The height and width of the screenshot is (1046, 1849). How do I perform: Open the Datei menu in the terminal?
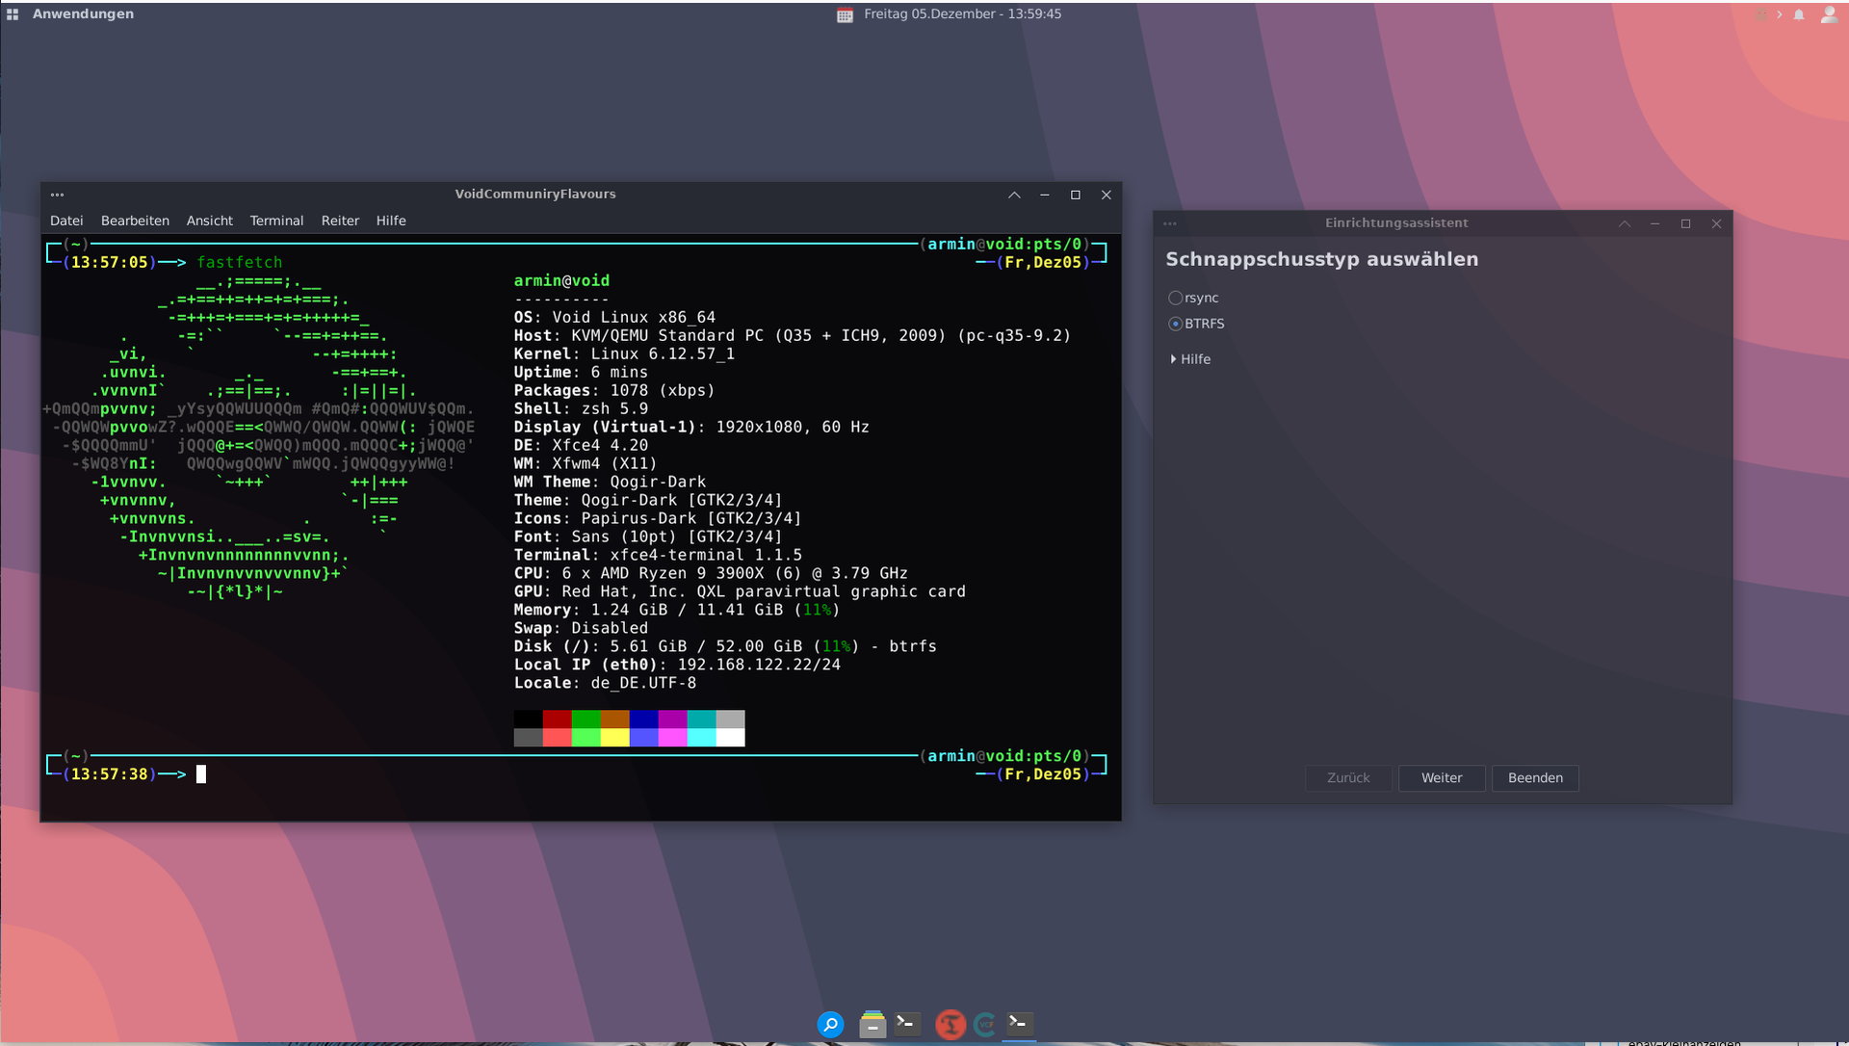click(x=66, y=221)
